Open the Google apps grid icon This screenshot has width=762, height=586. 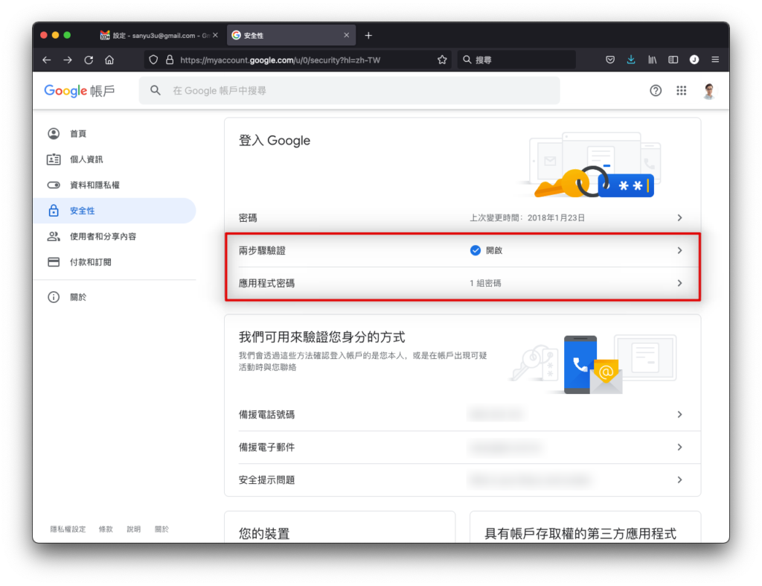682,90
